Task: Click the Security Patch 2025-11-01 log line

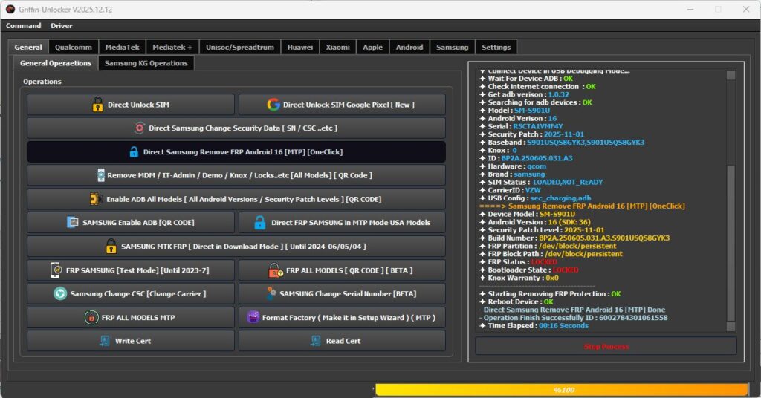Action: click(x=532, y=134)
